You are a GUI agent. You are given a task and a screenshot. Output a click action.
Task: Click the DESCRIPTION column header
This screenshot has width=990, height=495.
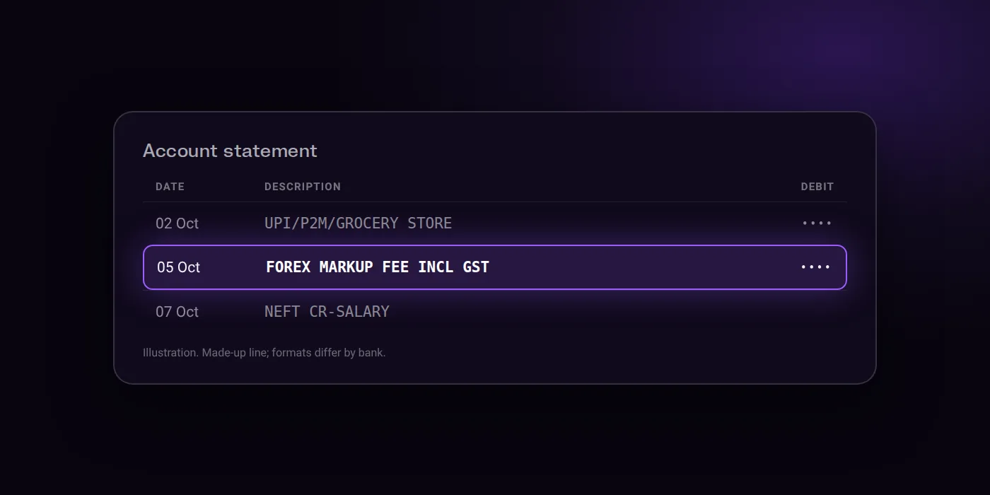[303, 187]
